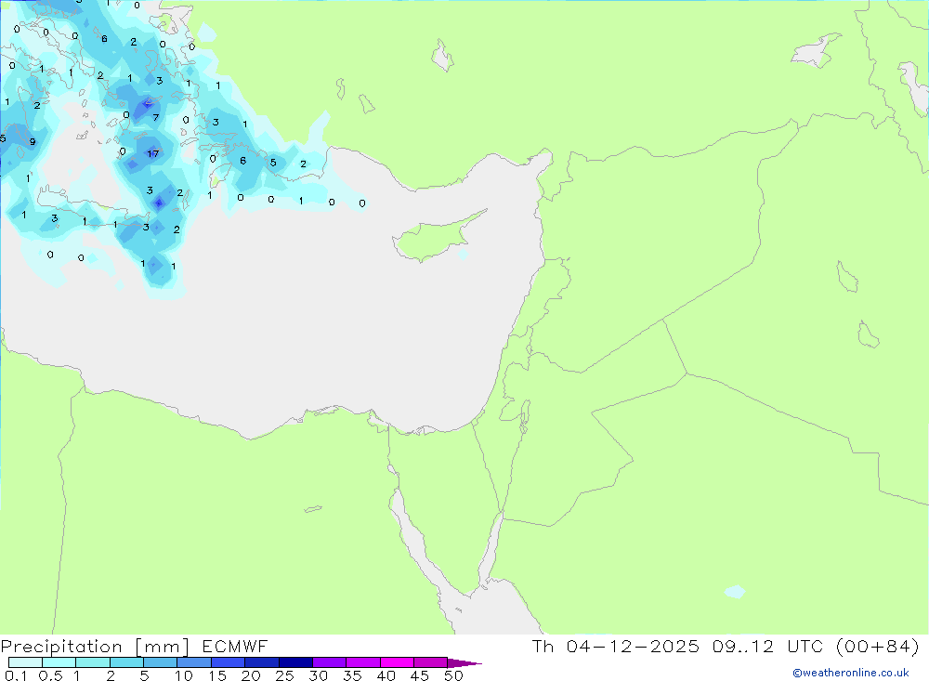This screenshot has width=929, height=681.
Task: Click the 'ECMWF' model label
Action: tap(235, 646)
